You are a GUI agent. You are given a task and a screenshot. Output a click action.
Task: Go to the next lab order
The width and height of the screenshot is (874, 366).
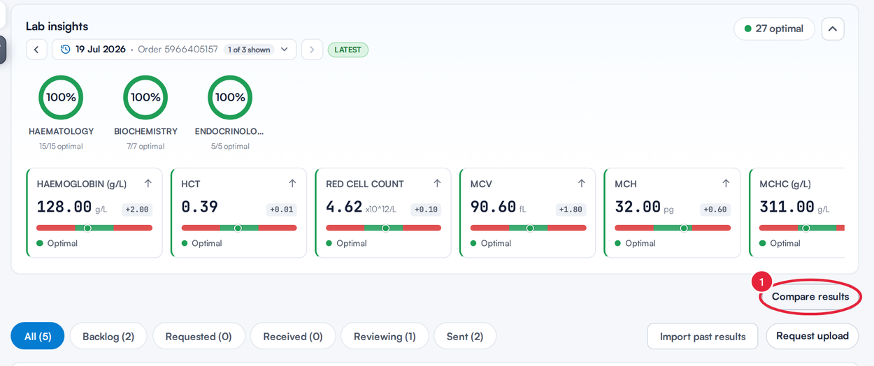click(x=312, y=50)
